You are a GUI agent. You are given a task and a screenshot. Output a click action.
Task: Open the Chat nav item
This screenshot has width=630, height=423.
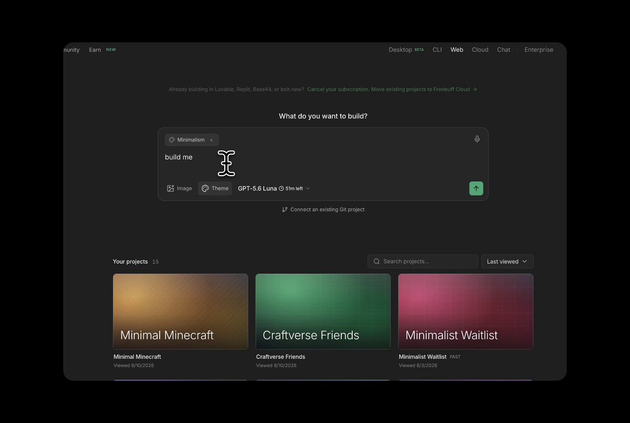click(503, 50)
